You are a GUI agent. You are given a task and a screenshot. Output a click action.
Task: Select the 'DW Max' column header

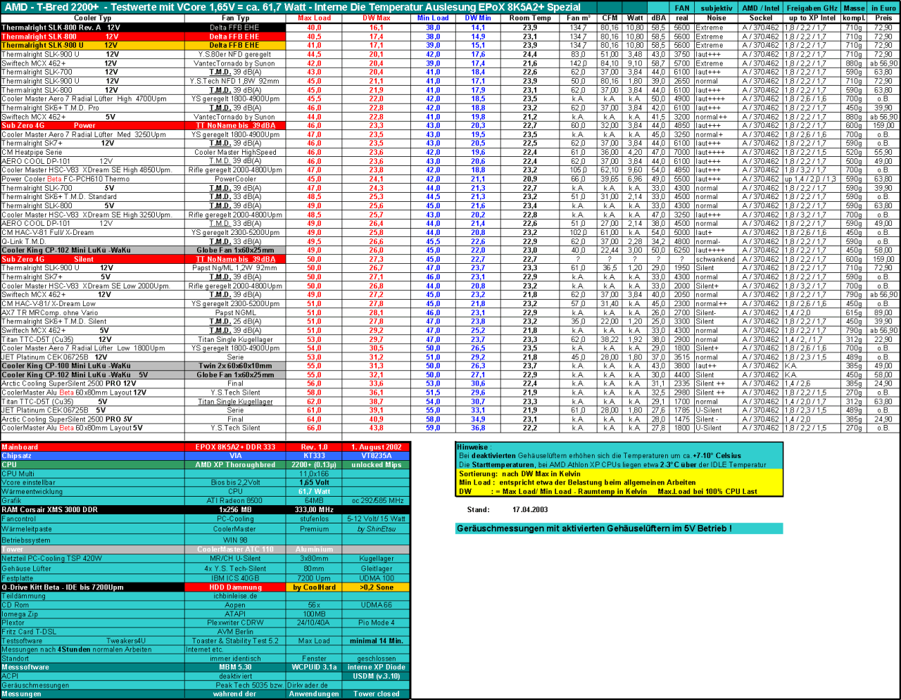(377, 18)
